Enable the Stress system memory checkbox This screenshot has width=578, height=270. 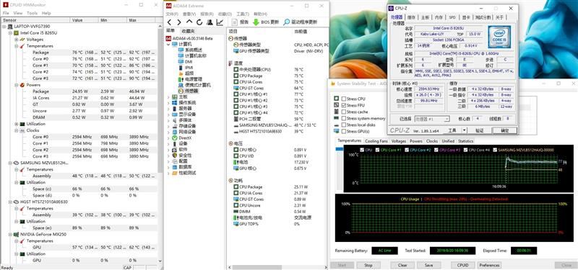(x=344, y=118)
